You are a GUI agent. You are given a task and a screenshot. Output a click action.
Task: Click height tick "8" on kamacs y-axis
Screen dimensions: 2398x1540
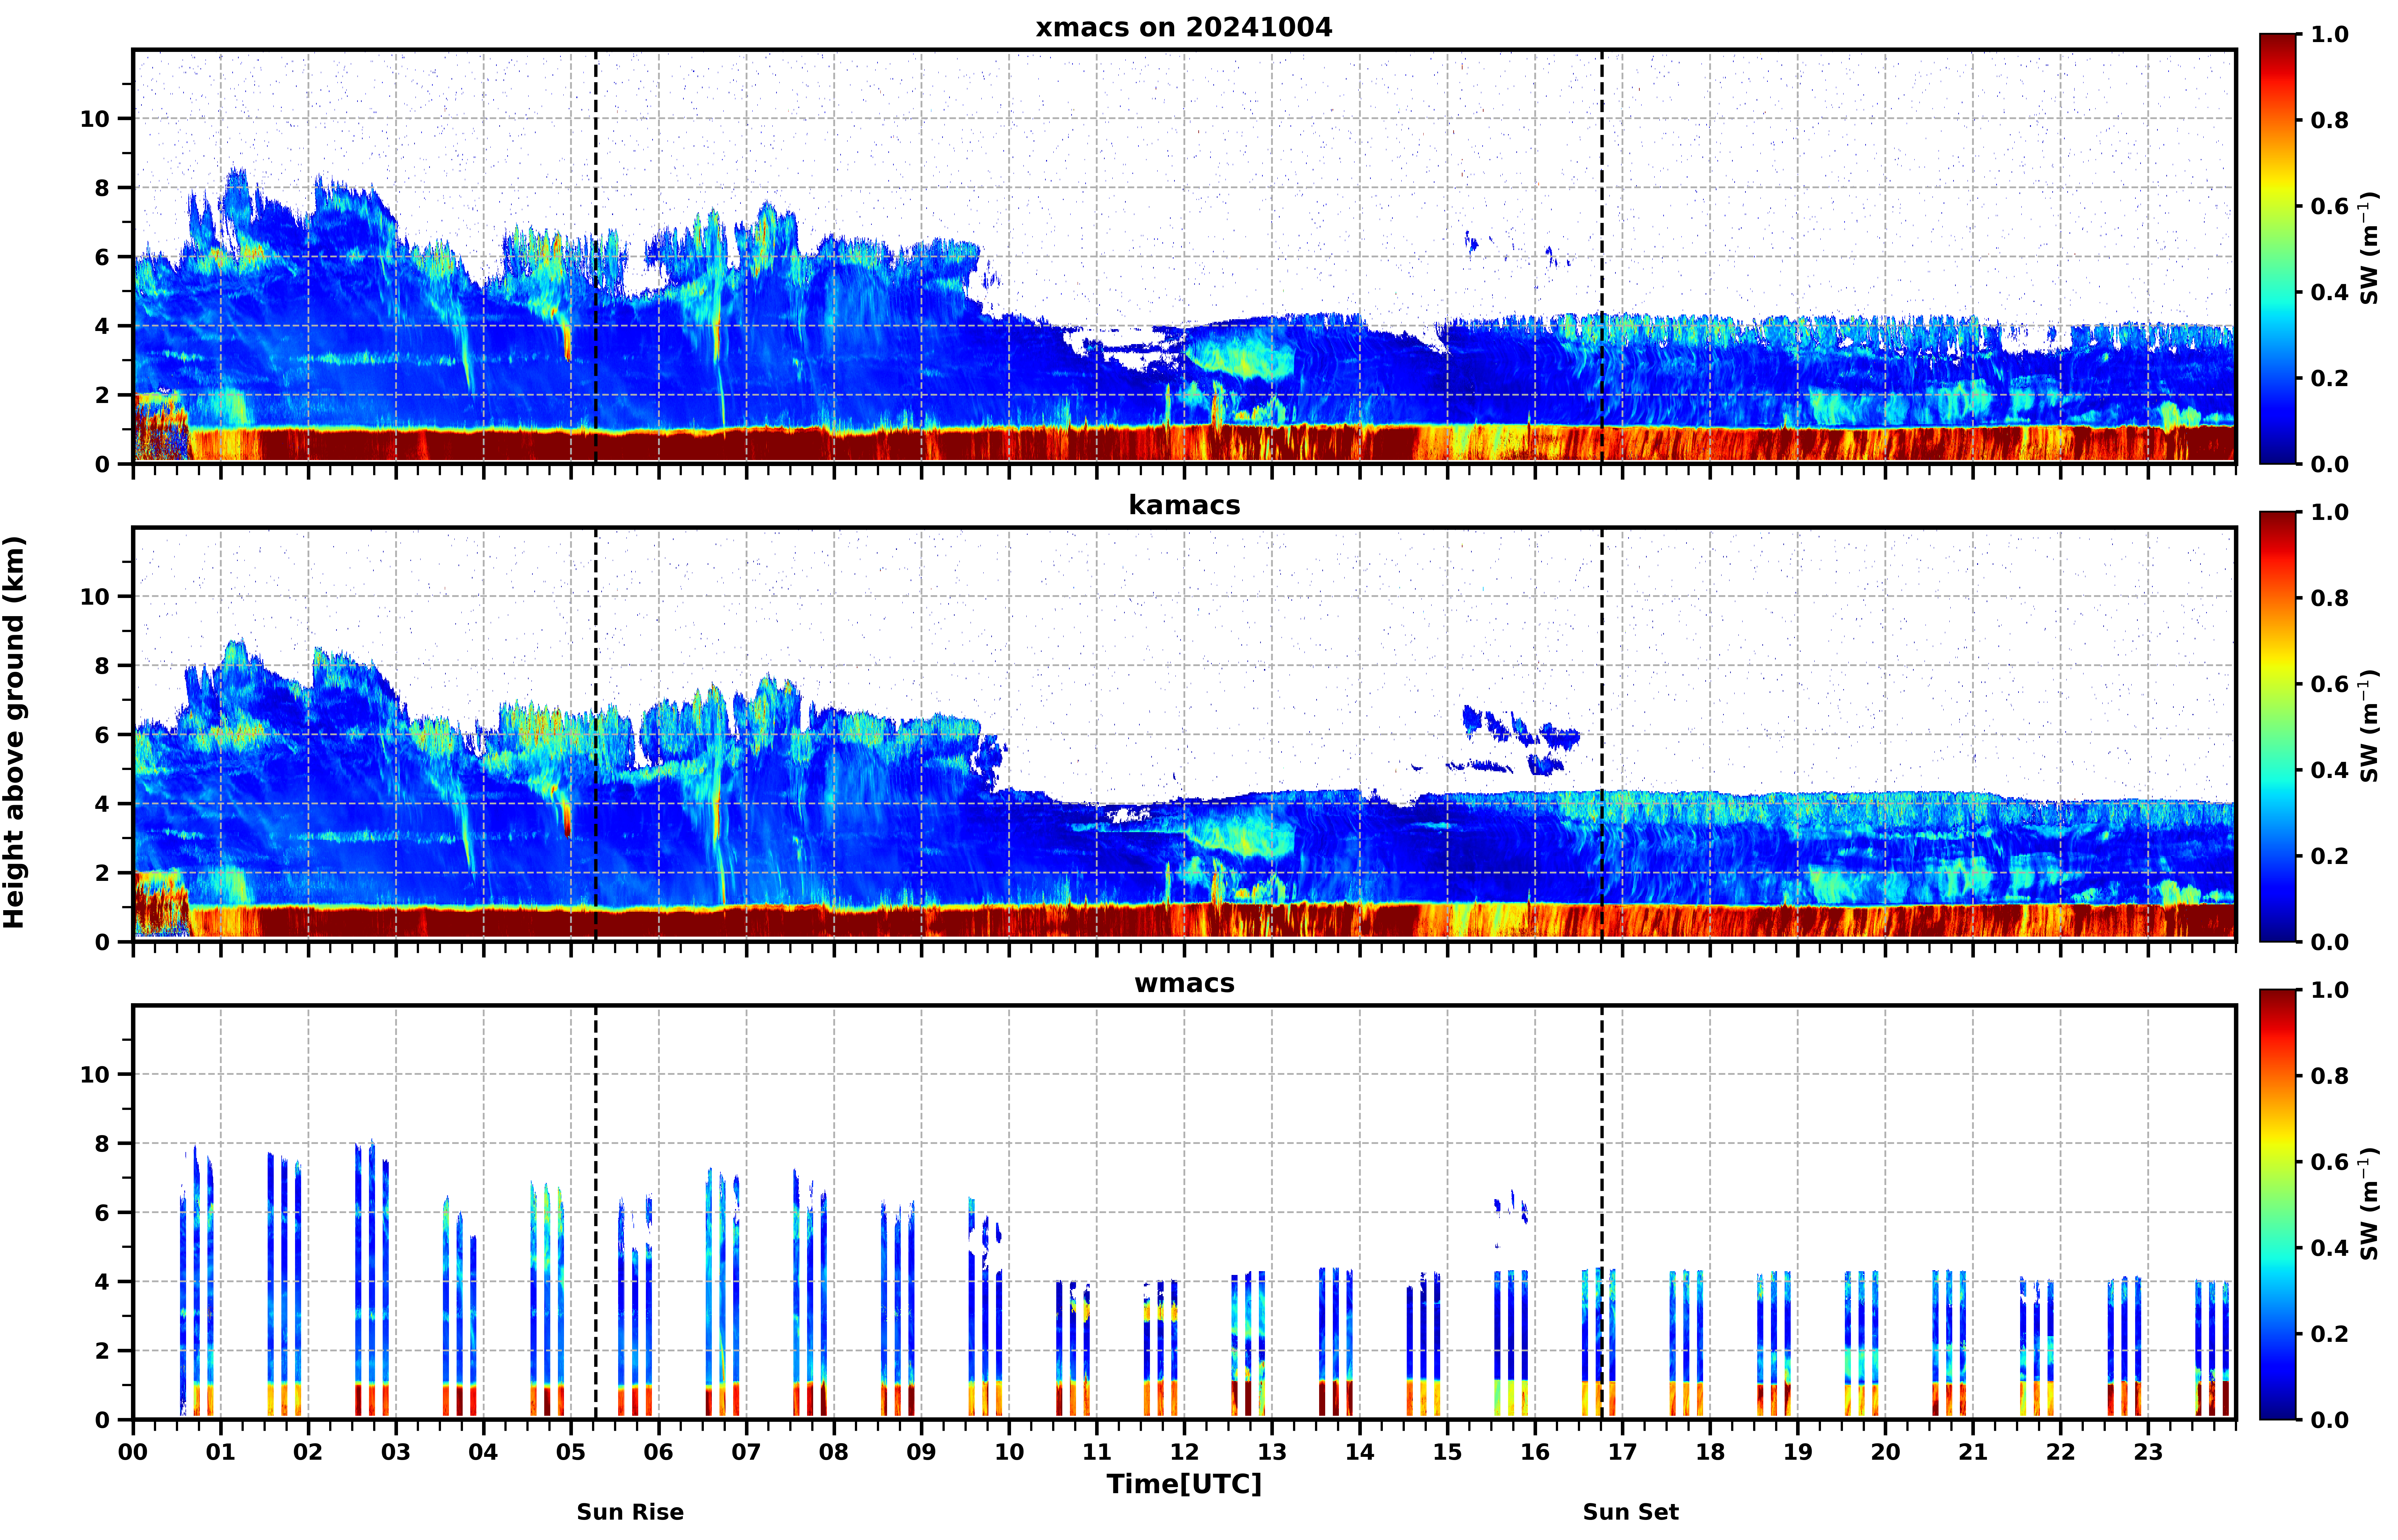[x=102, y=666]
